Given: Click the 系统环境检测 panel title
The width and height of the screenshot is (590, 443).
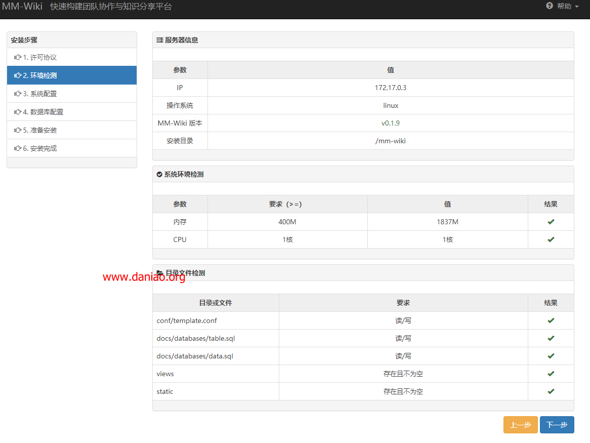Looking at the screenshot, I should [x=184, y=174].
